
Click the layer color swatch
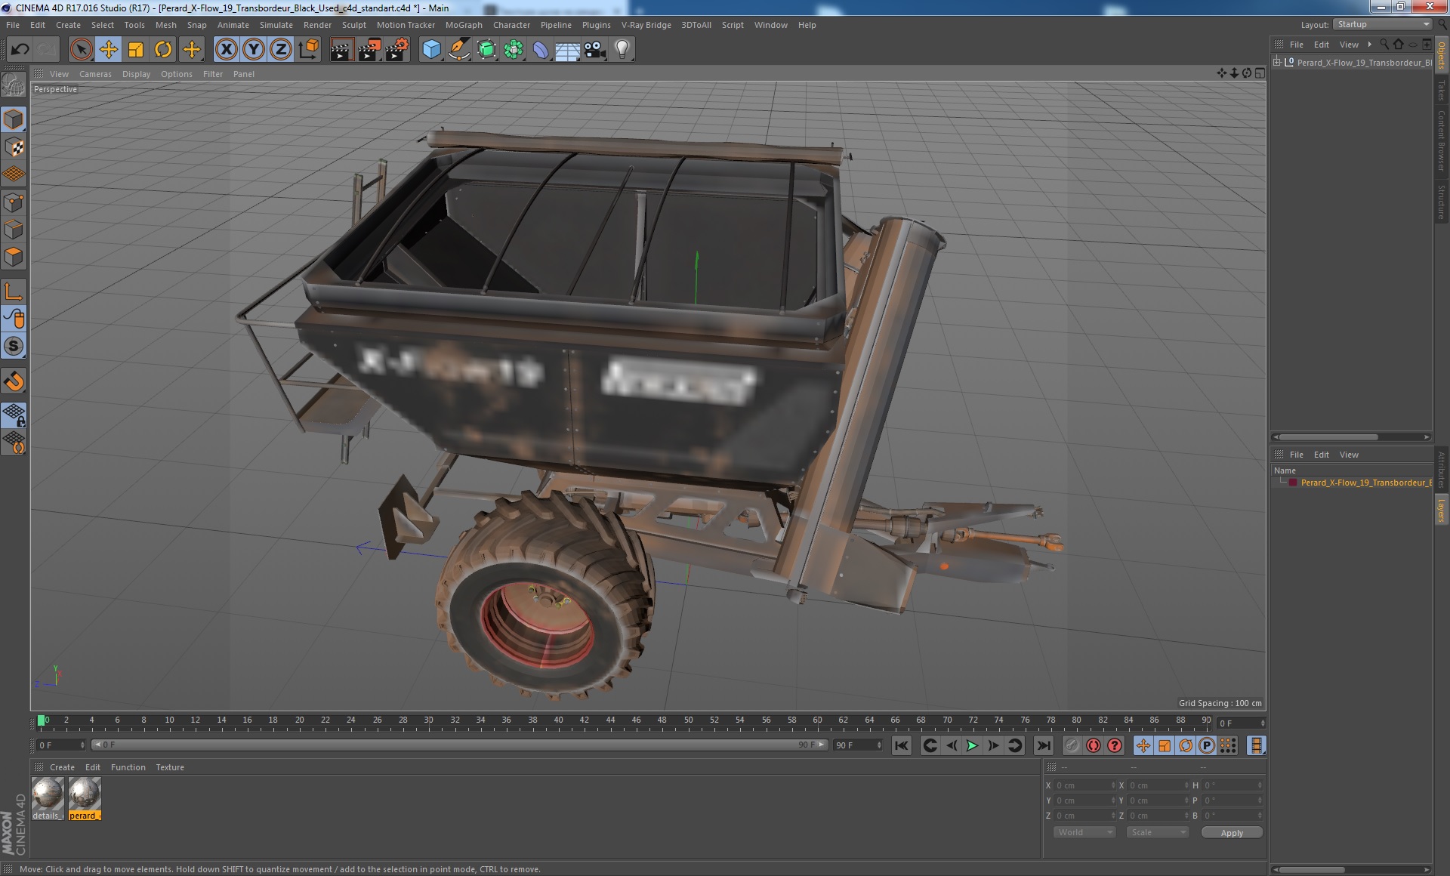[1293, 483]
